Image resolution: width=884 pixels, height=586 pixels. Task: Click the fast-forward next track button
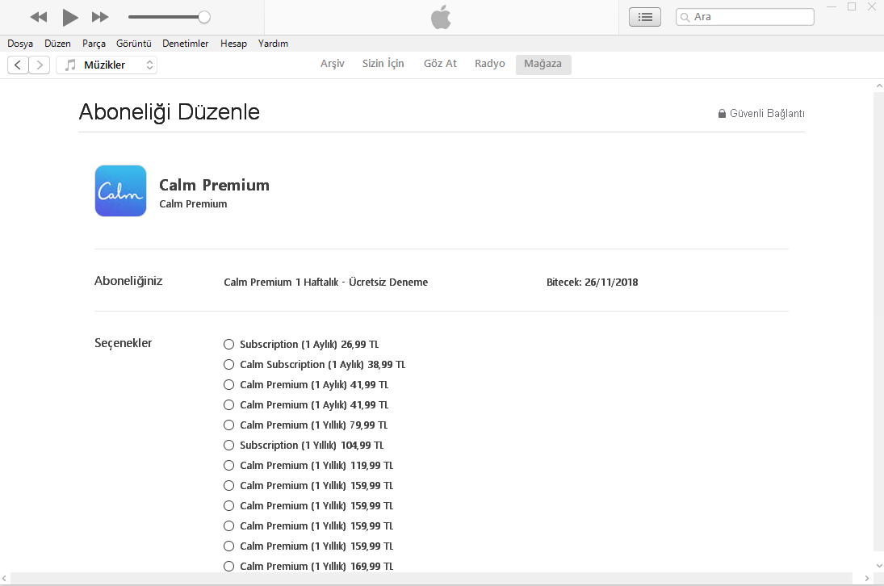(x=100, y=17)
